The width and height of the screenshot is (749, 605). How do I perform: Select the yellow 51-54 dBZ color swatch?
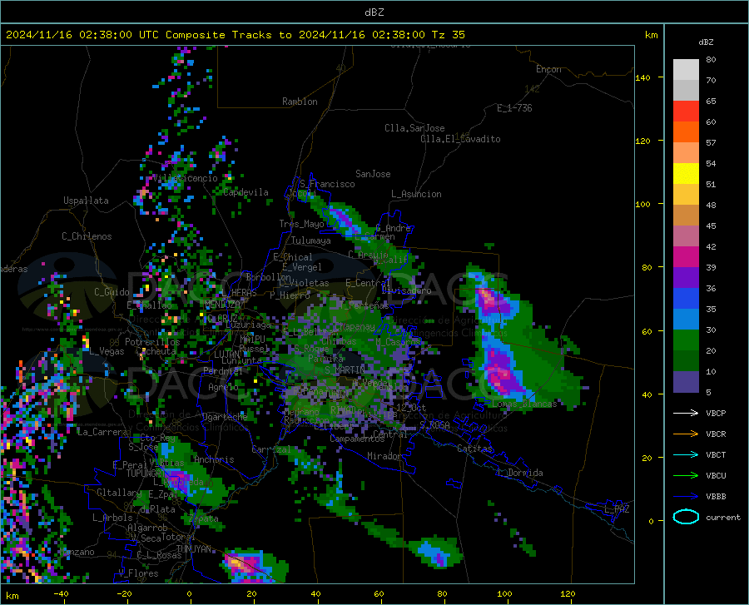pos(686,174)
